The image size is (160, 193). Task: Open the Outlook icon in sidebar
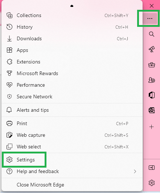(x=152, y=110)
